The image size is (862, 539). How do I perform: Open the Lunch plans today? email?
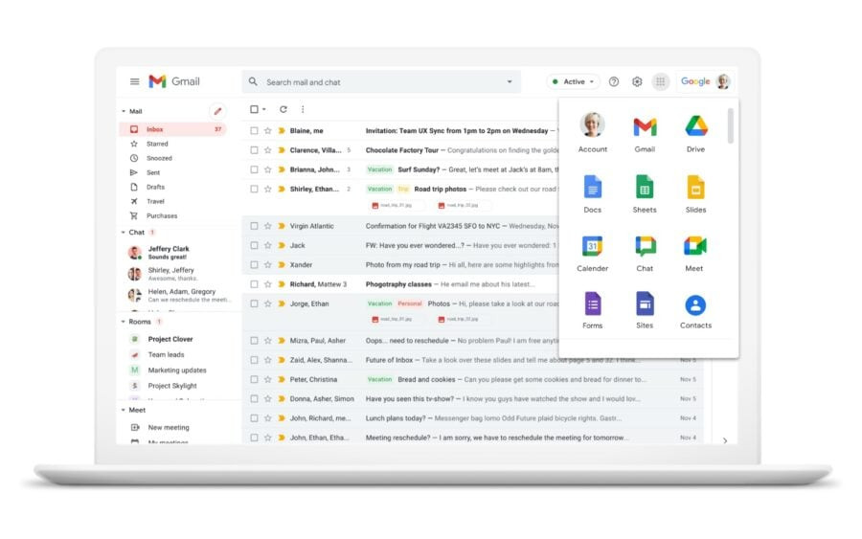pos(396,418)
